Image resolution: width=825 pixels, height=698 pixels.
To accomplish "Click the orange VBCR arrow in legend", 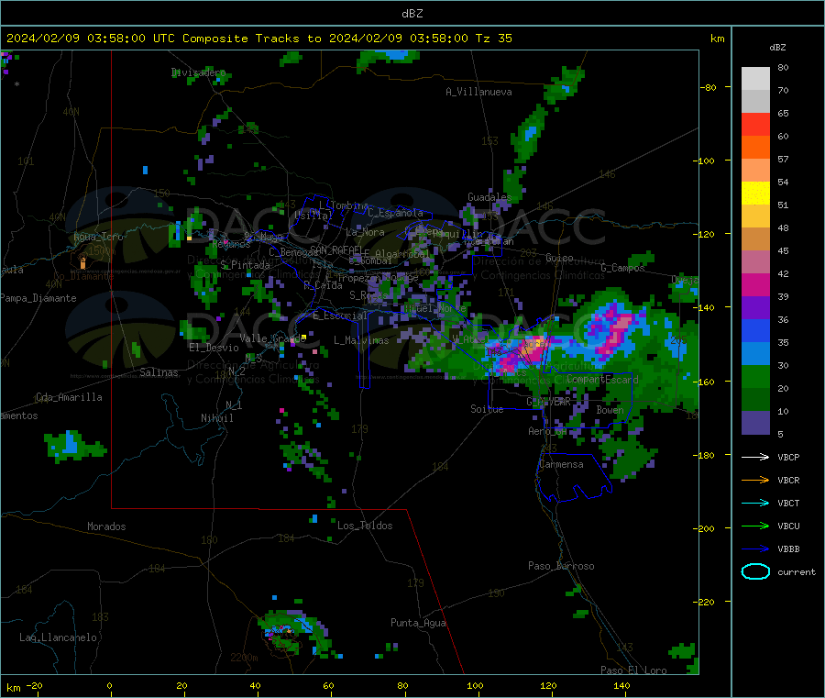I will (755, 480).
